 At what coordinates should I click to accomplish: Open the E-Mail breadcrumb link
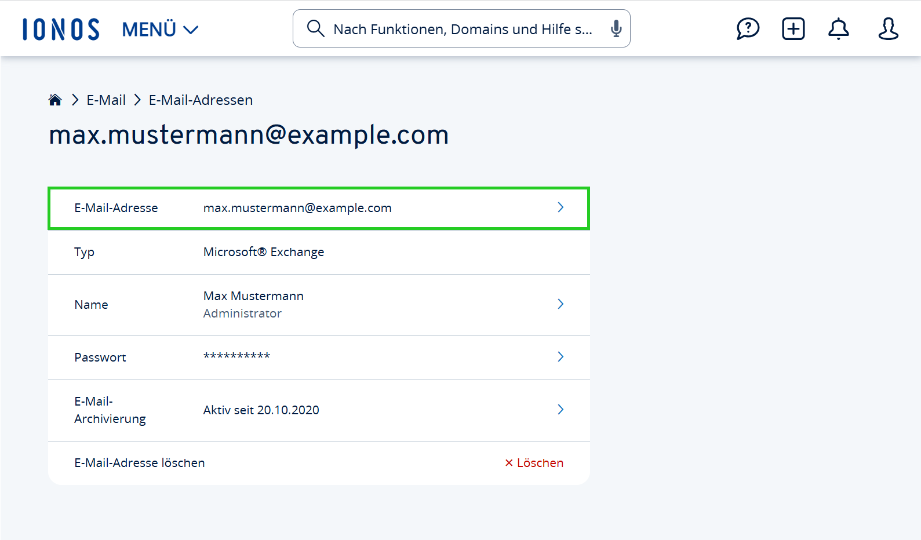[x=106, y=100]
